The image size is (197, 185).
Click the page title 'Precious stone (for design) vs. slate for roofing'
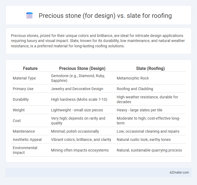pos(105,16)
